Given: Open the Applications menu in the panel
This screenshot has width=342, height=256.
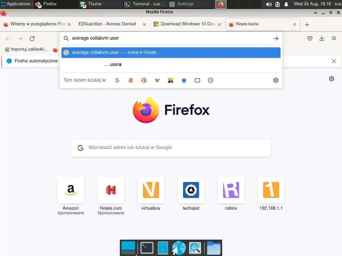Looking at the screenshot, I should tap(16, 4).
